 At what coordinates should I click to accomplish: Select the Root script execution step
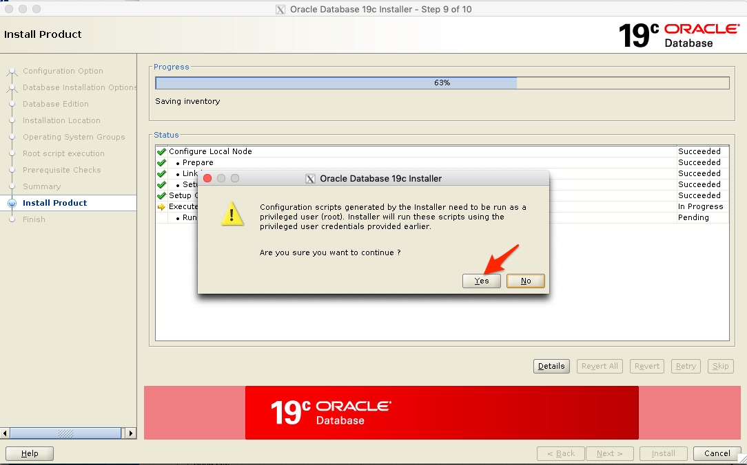tap(63, 153)
